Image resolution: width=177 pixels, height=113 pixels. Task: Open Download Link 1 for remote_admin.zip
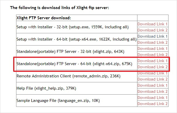pos(152,73)
